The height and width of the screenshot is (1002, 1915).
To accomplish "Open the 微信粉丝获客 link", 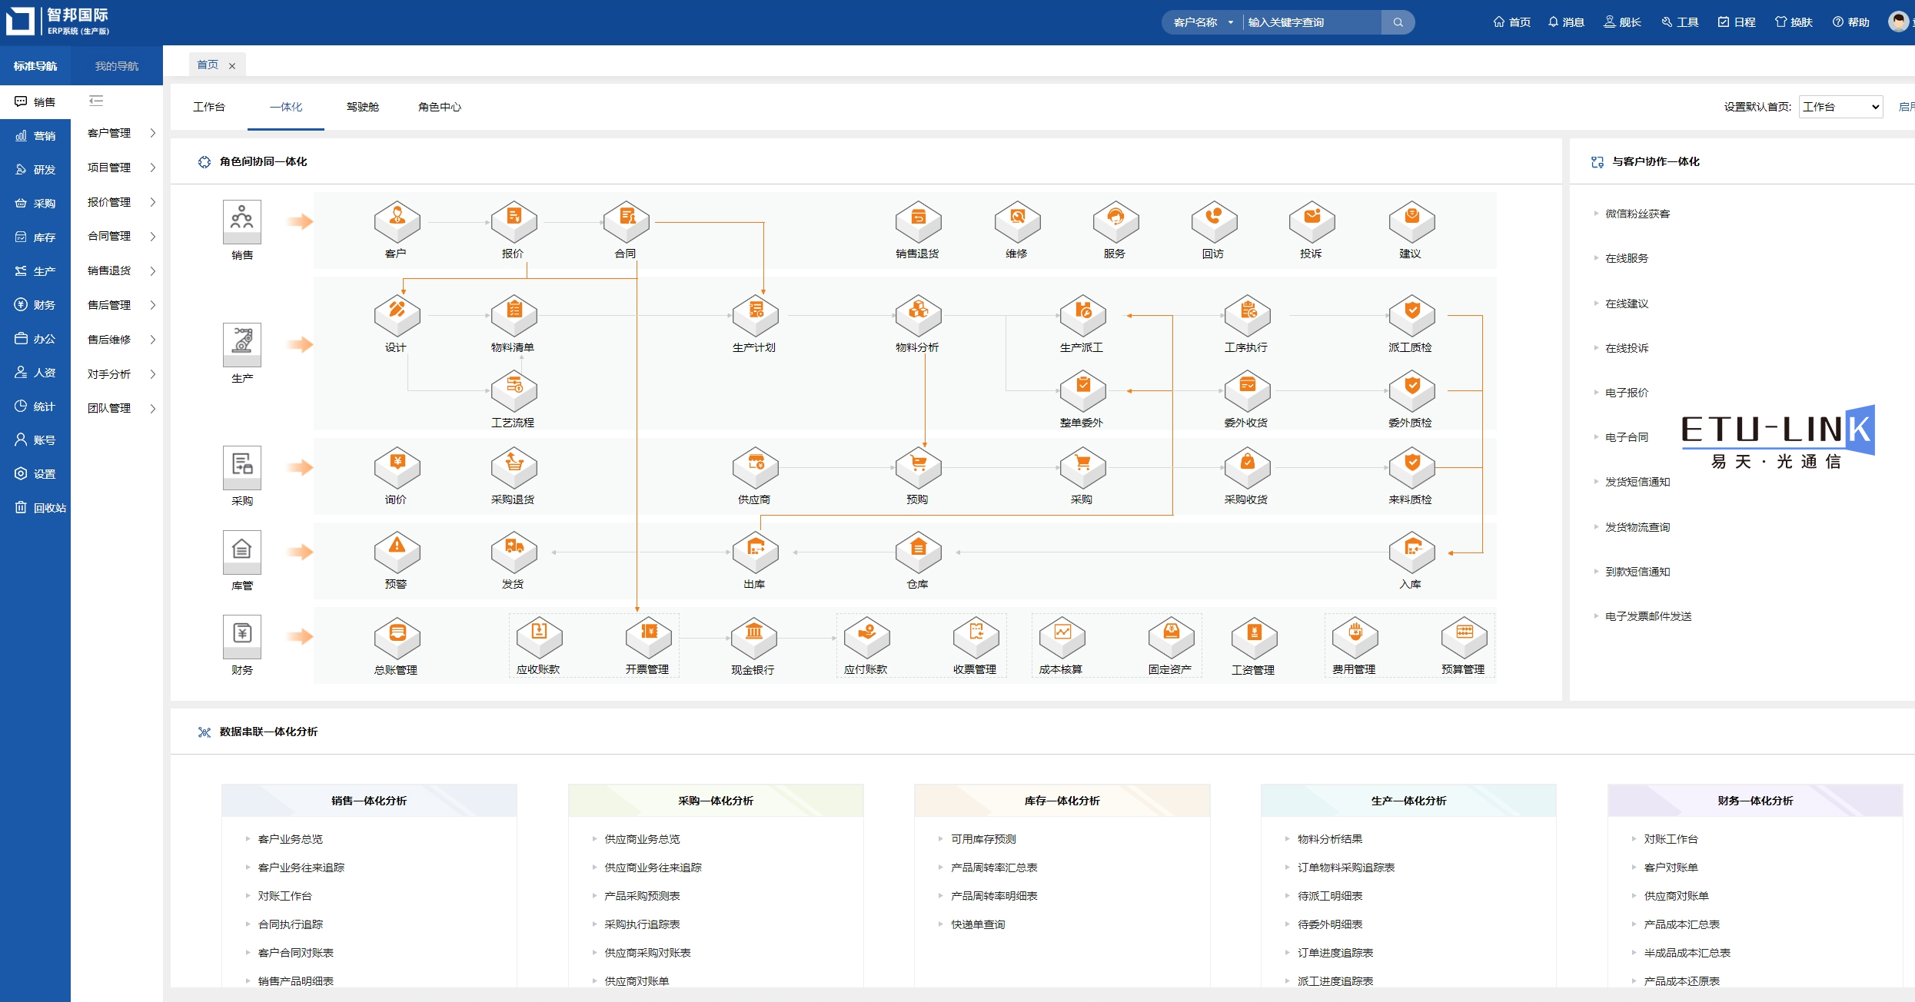I will pyautogui.click(x=1637, y=214).
